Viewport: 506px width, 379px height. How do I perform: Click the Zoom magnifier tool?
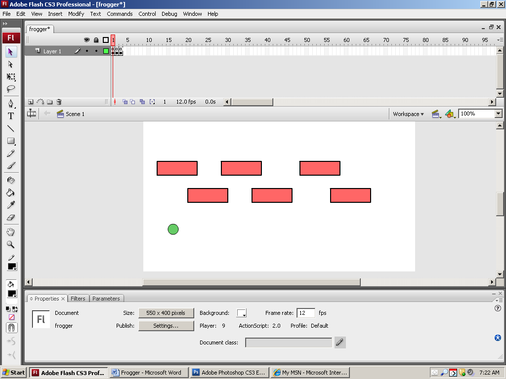coord(11,244)
